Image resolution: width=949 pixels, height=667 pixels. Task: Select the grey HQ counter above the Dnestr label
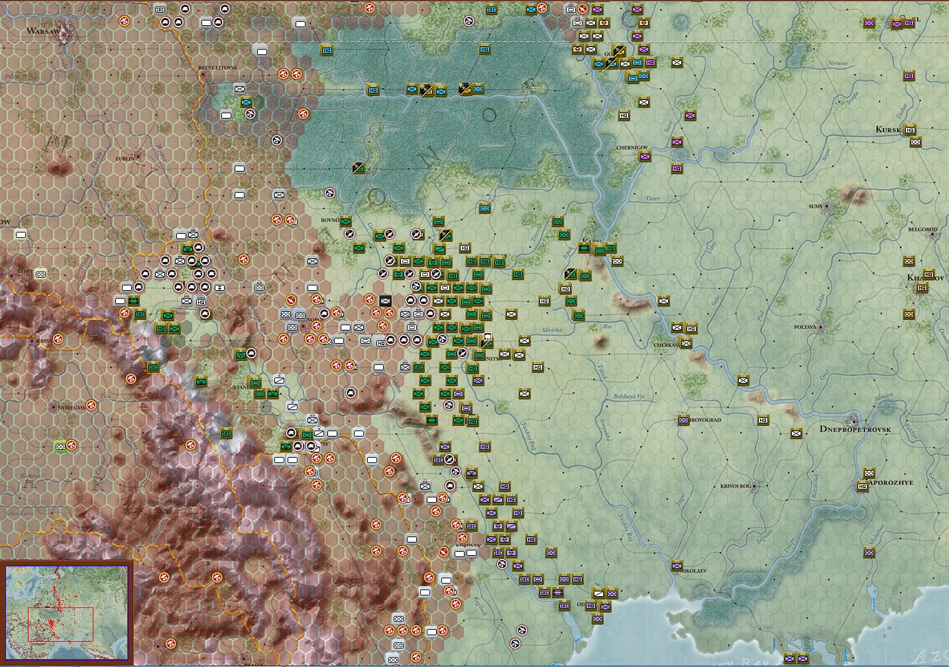pyautogui.click(x=201, y=301)
